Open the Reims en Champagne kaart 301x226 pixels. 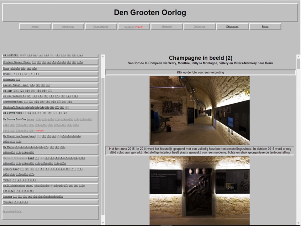coord(31,158)
